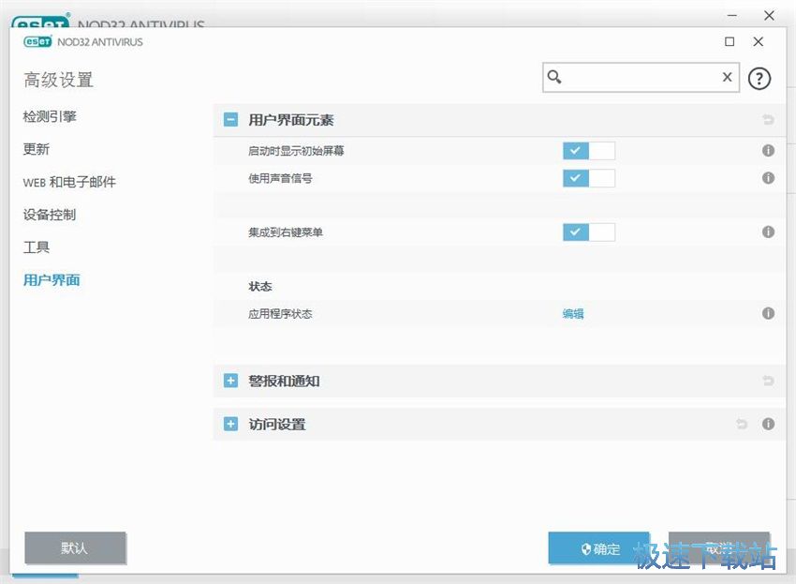Clear the search field with the X icon
Screen dimensions: 796x584
point(727,77)
